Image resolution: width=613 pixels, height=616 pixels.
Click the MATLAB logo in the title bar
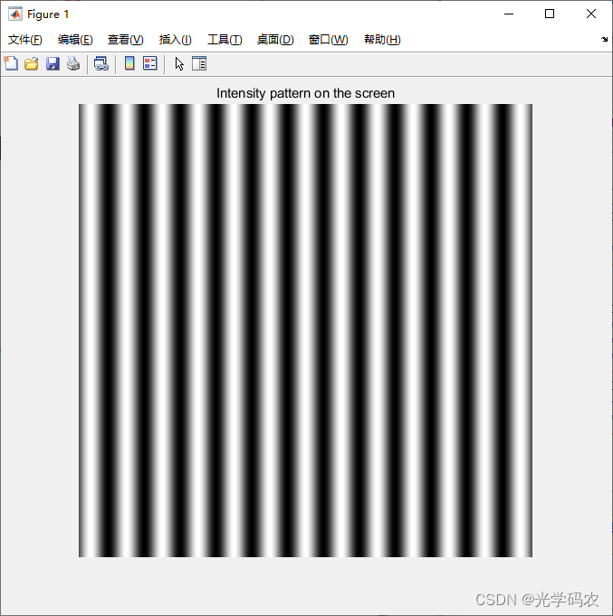15,14
